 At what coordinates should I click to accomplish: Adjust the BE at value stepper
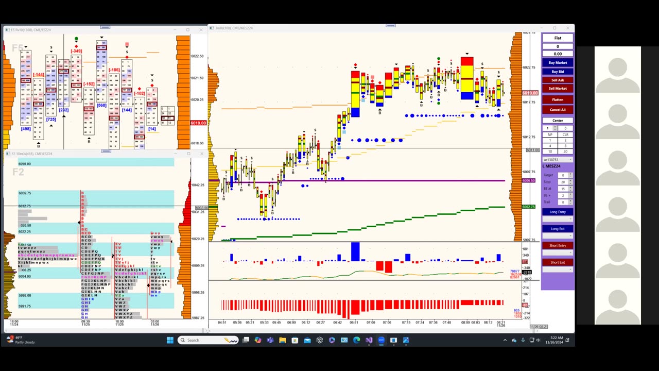coord(570,189)
